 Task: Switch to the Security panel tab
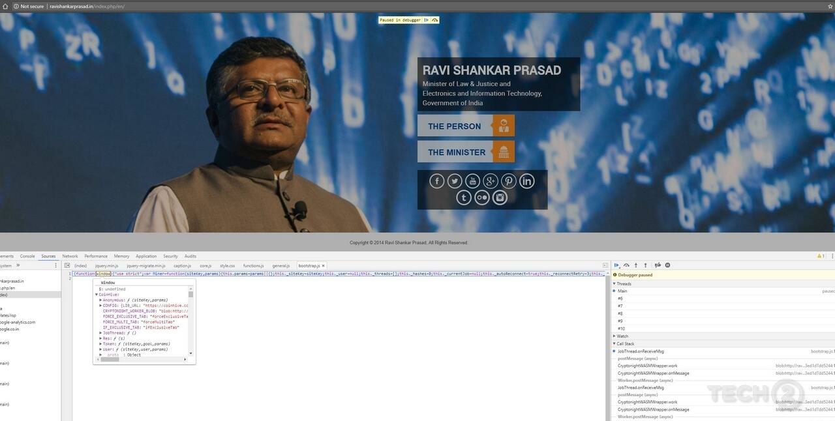(170, 256)
